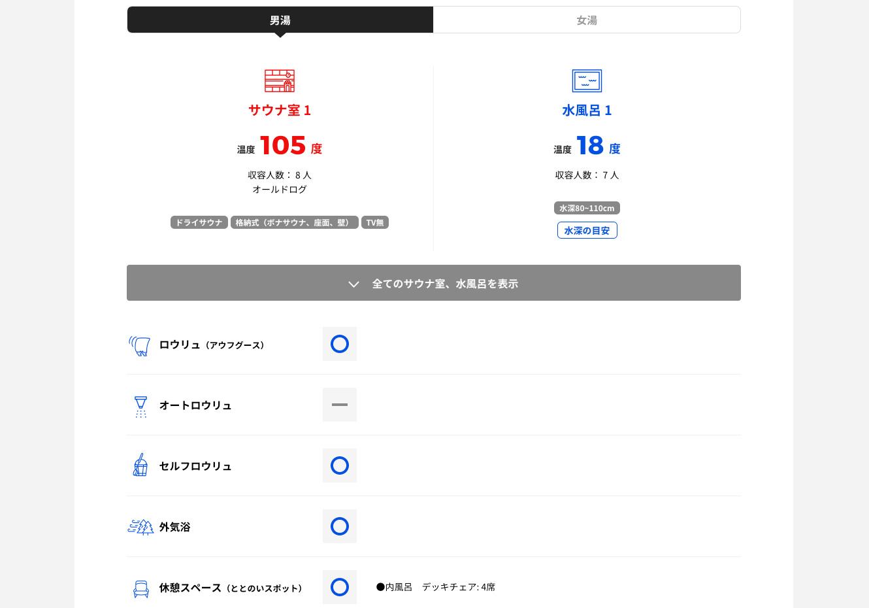The image size is (869, 608).
Task: Click the セルフロウリュ (self löyly) bucket icon
Action: tap(140, 465)
